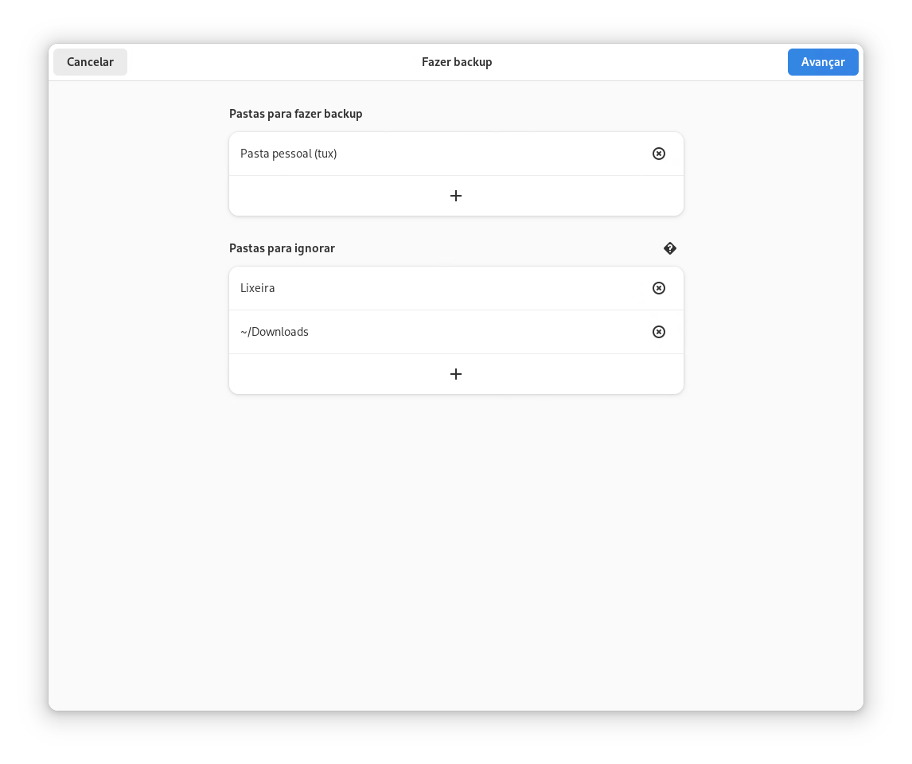Remove Pasta pessoal (tux) from backup folders
Image resolution: width=912 pixels, height=764 pixels.
(659, 154)
